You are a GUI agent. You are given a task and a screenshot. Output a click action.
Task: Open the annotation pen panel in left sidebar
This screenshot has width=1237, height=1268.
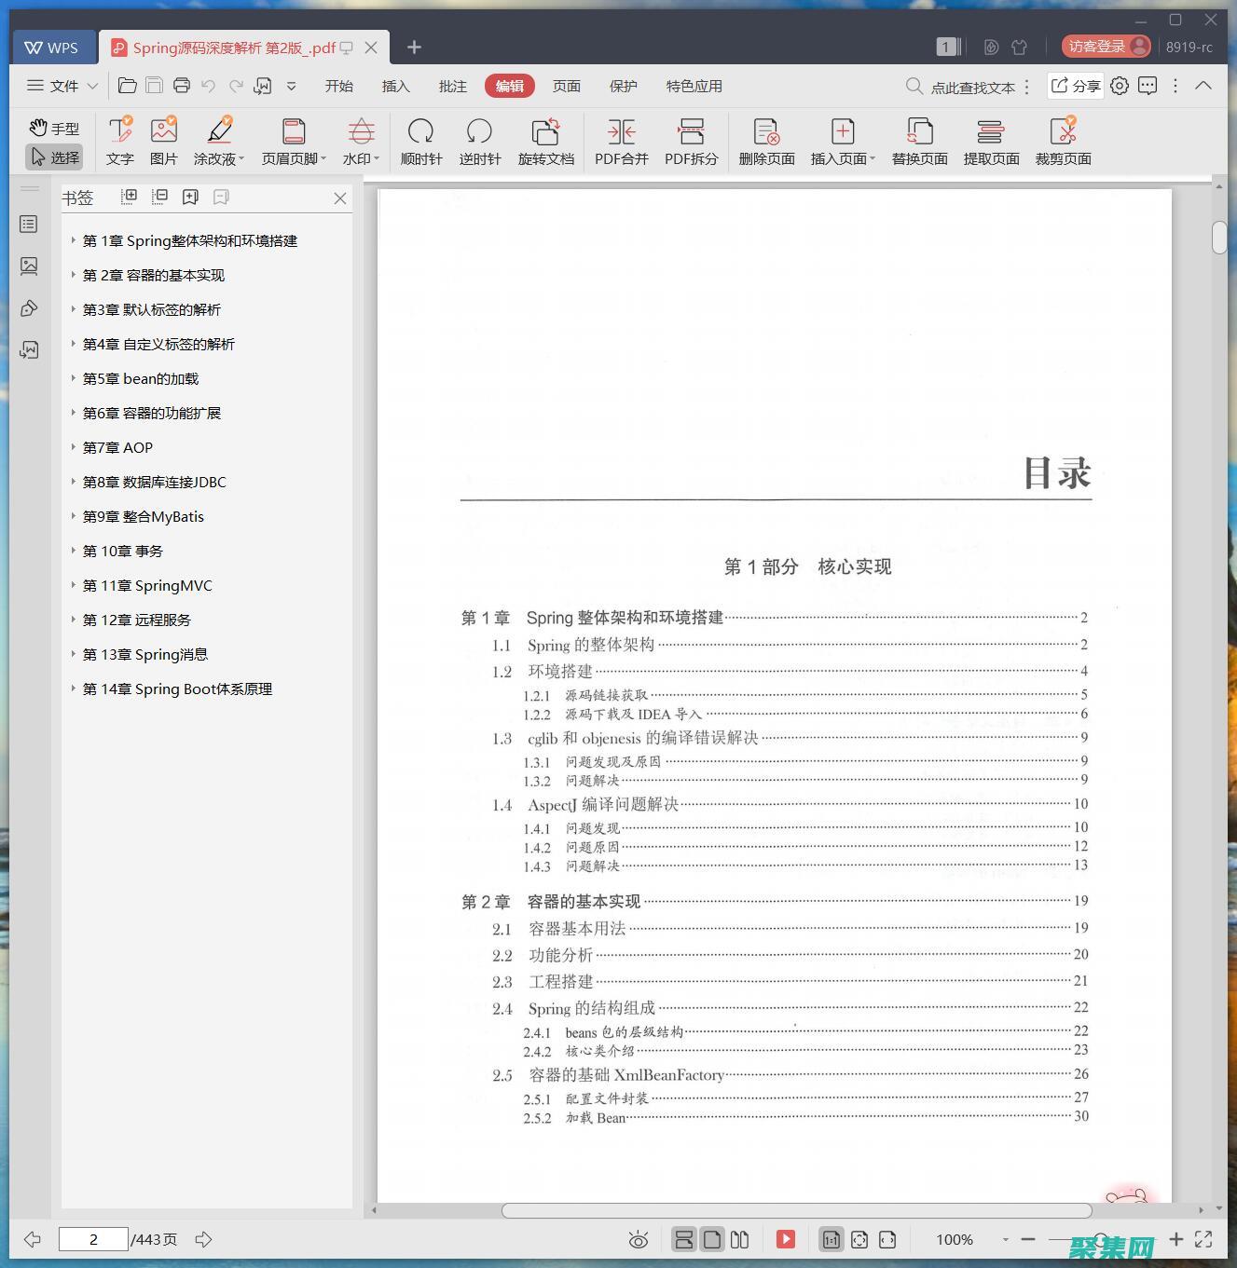point(29,307)
